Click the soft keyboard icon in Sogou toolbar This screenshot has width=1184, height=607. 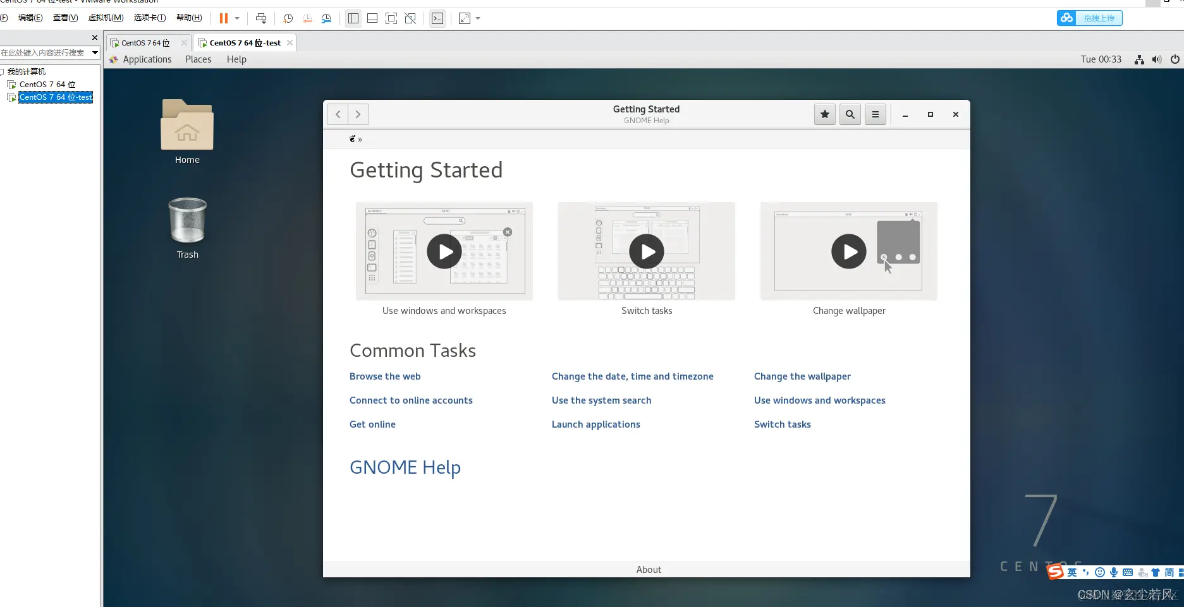point(1128,572)
